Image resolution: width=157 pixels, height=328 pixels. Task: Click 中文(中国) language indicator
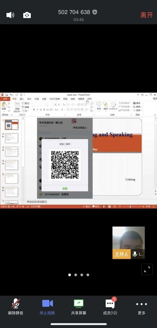(36, 207)
